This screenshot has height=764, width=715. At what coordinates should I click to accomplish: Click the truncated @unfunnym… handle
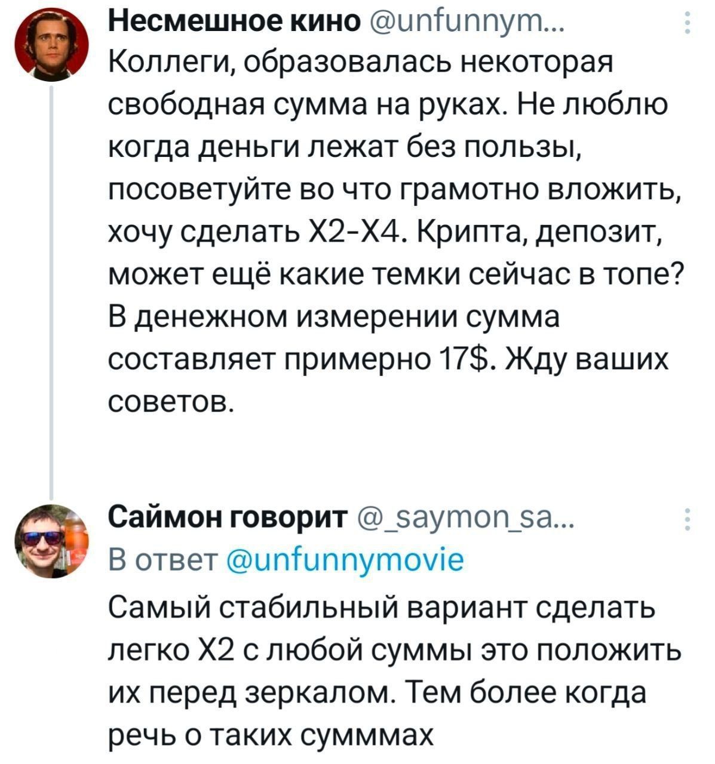coord(463,24)
